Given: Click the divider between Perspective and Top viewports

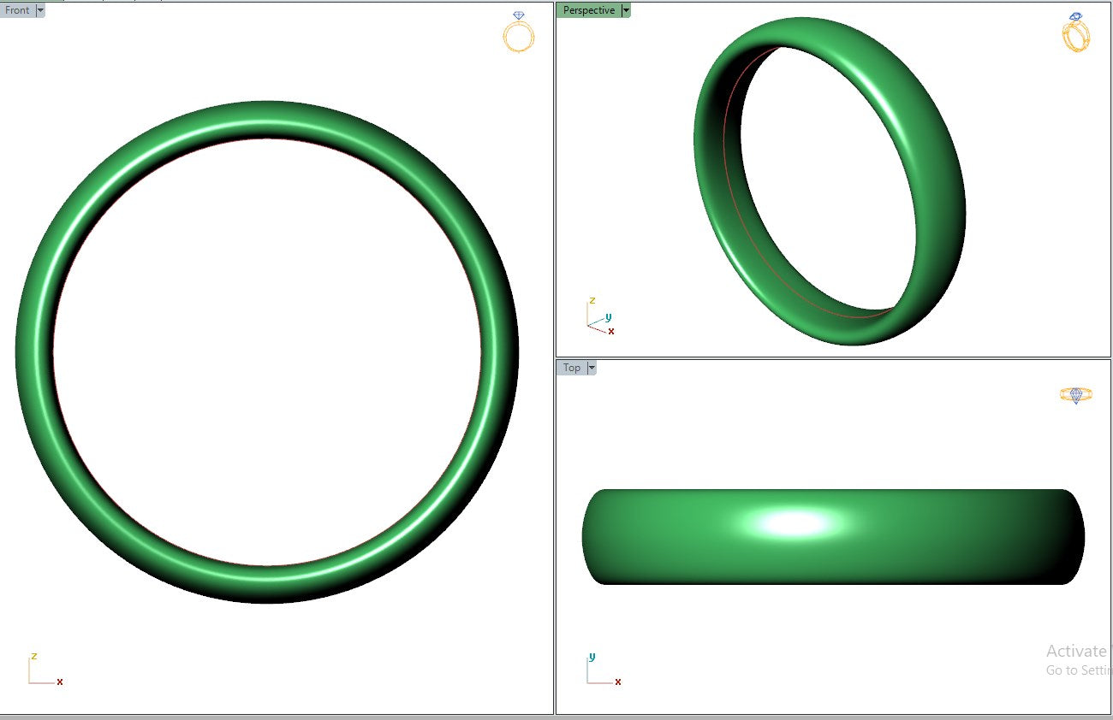Looking at the screenshot, I should (832, 358).
